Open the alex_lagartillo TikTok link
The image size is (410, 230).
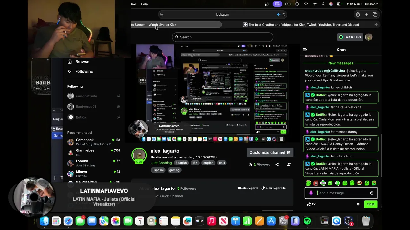pos(274,188)
